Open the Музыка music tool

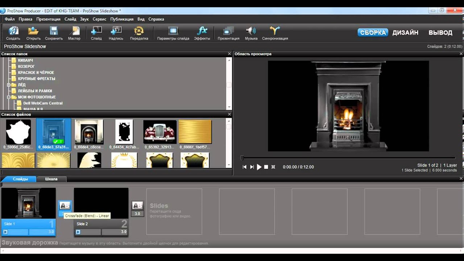coord(251,33)
